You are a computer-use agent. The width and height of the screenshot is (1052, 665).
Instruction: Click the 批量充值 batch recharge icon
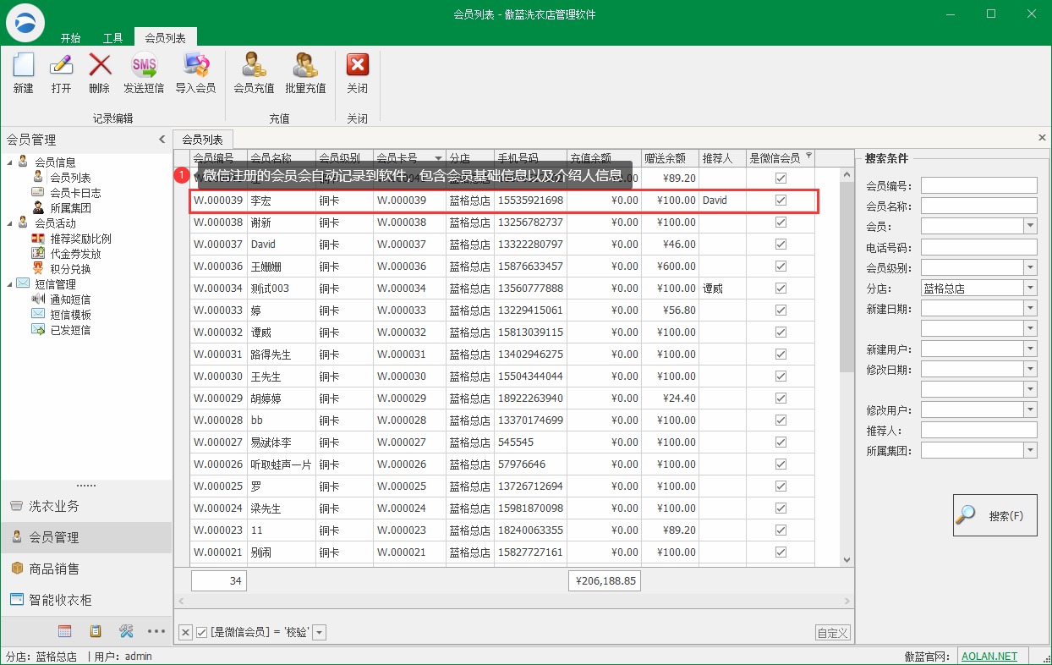[x=304, y=65]
